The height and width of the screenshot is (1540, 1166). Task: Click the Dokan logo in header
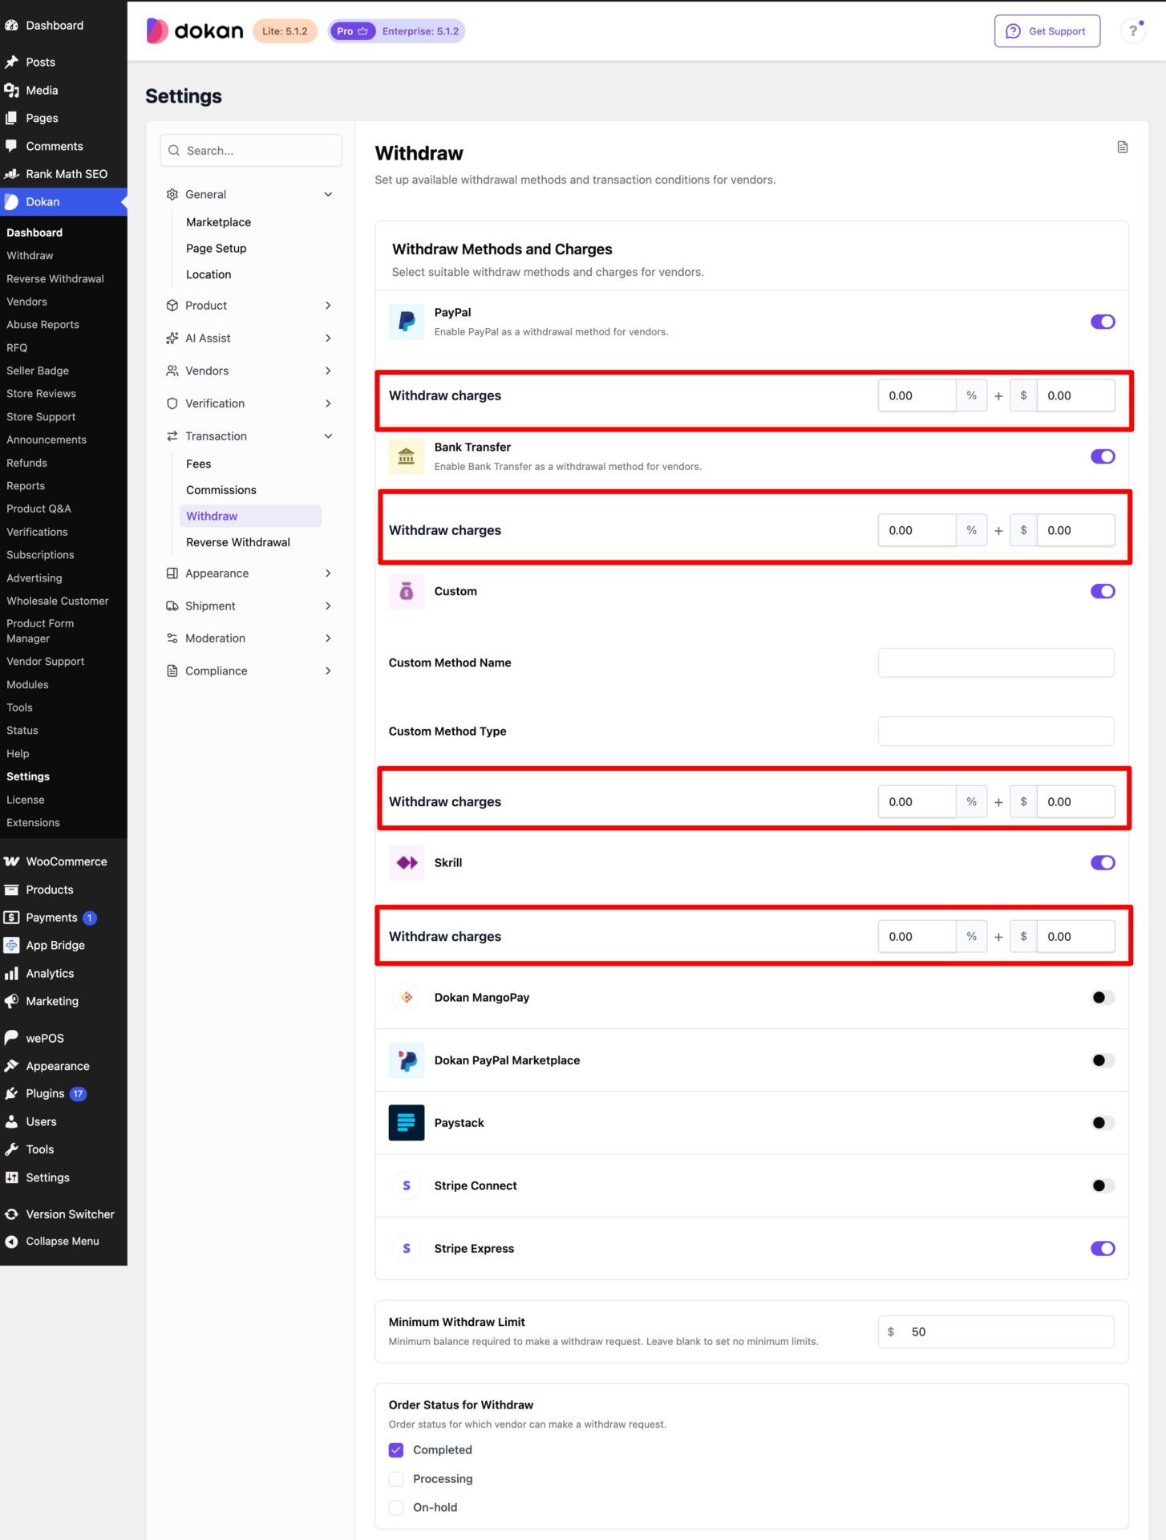pos(195,31)
